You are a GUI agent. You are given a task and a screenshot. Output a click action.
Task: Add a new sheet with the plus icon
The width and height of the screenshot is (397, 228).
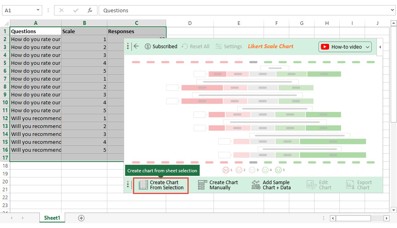(x=81, y=218)
